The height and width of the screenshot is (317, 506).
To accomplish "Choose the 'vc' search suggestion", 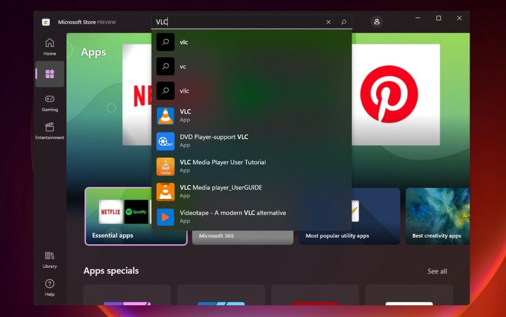I will [x=182, y=66].
